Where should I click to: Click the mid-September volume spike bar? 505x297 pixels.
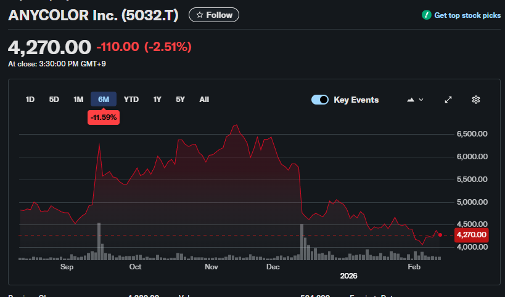pyautogui.click(x=99, y=241)
